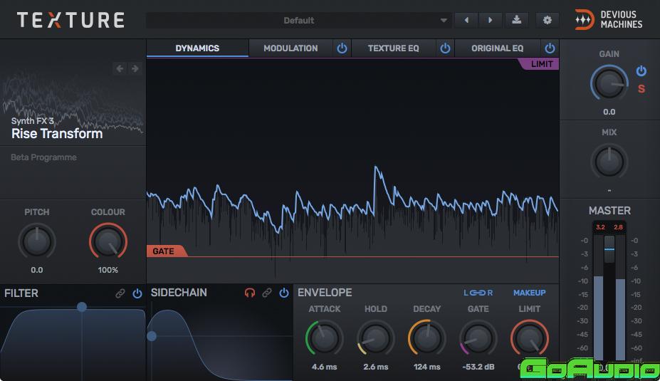Click the Pitch 0.0 value
The height and width of the screenshot is (381, 660).
[37, 270]
